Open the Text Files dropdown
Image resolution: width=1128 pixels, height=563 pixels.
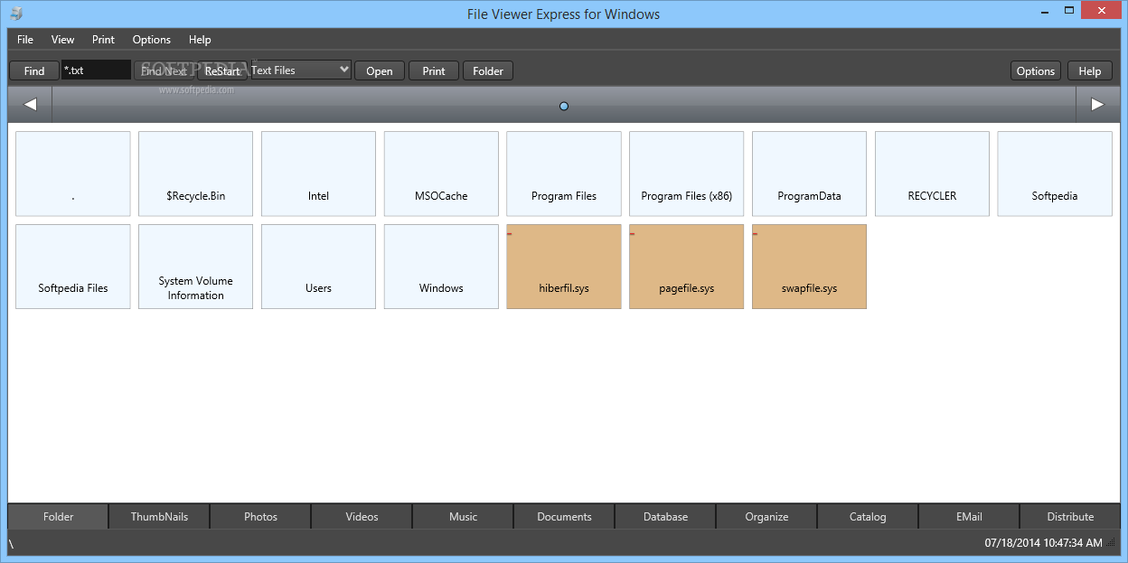pos(300,70)
